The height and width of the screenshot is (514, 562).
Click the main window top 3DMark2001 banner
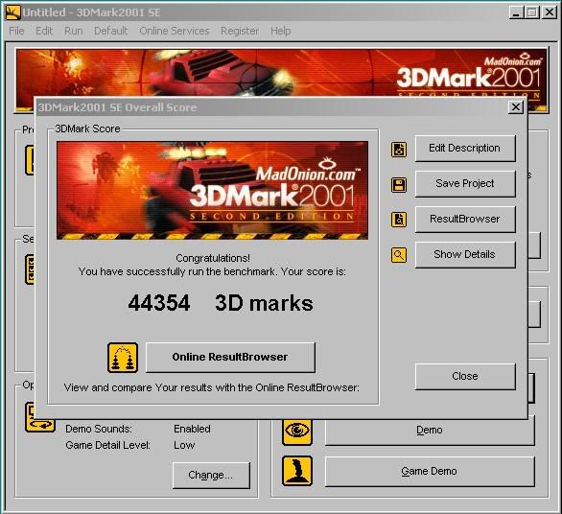(282, 73)
